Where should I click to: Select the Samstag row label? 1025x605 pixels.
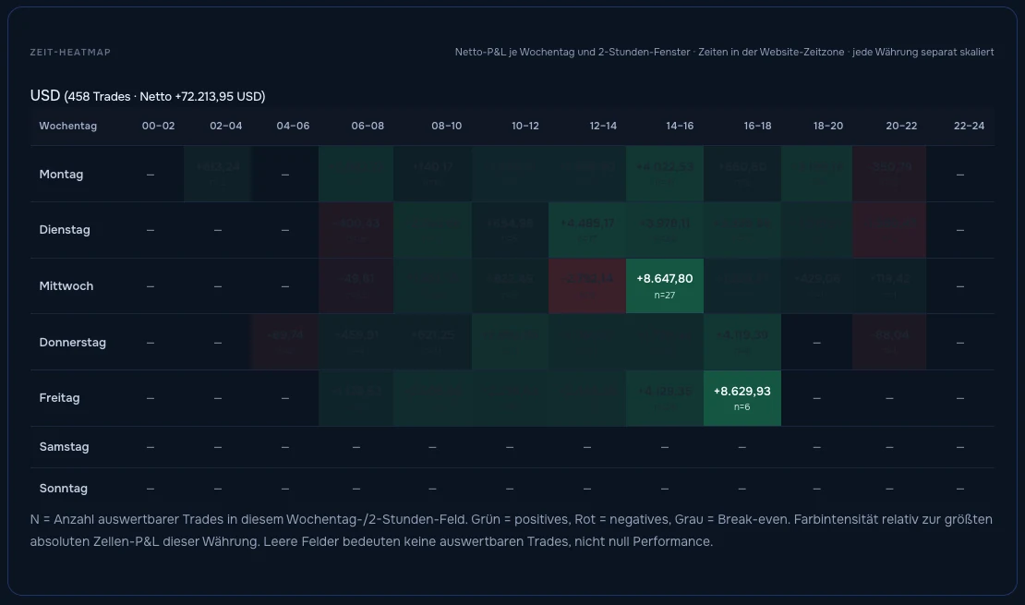tap(64, 447)
